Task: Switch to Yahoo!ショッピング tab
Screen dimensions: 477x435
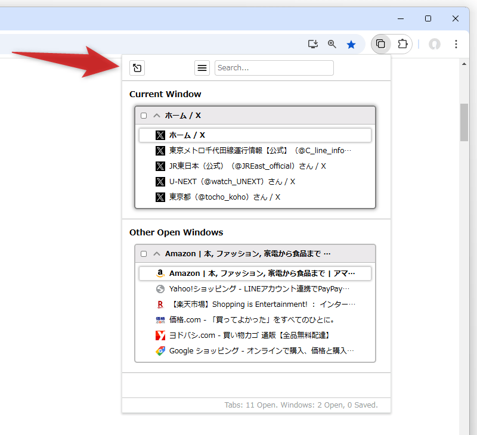Action: click(255, 289)
